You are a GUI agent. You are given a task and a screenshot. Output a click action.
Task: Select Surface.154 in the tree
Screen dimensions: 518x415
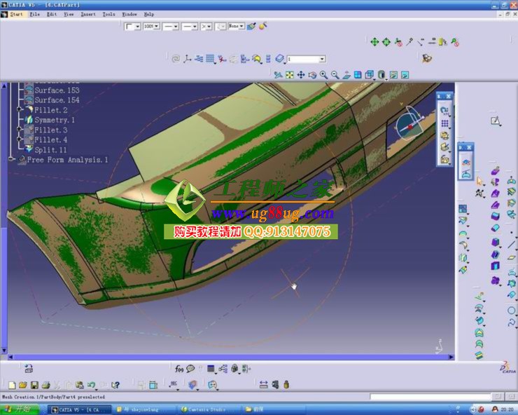click(x=57, y=100)
